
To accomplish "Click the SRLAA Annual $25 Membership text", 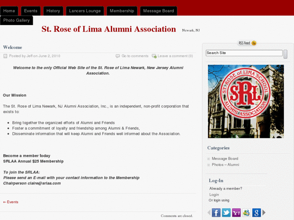I will (34, 161).
